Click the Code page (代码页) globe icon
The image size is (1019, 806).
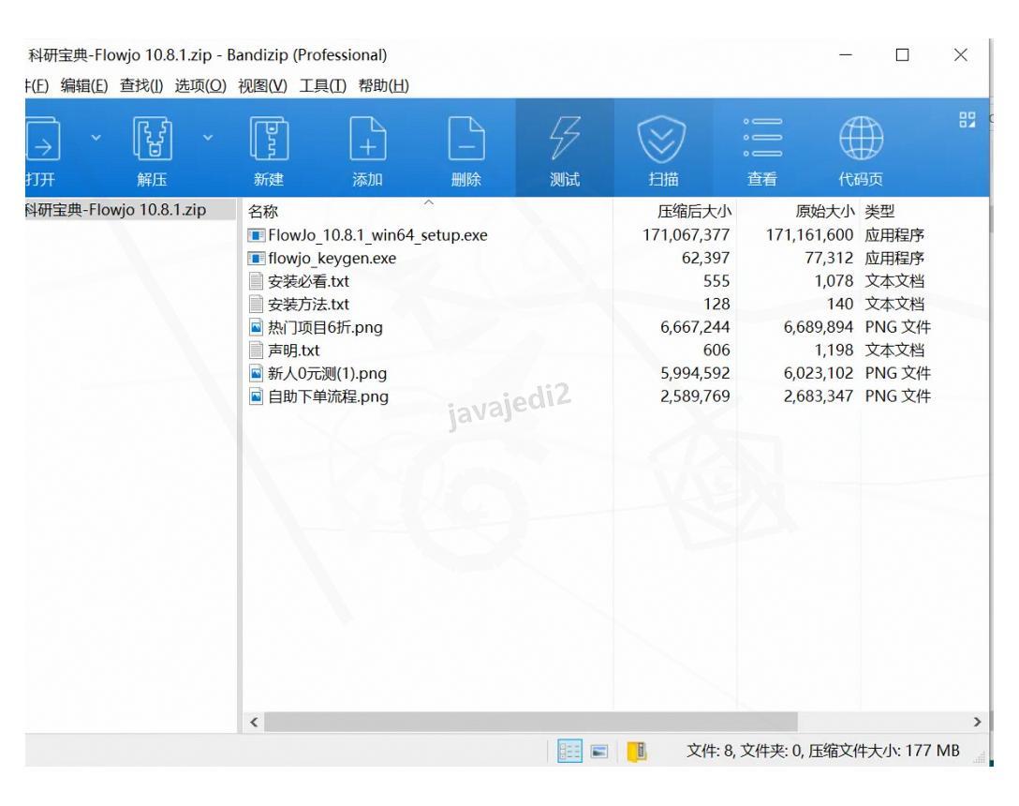coord(861,138)
